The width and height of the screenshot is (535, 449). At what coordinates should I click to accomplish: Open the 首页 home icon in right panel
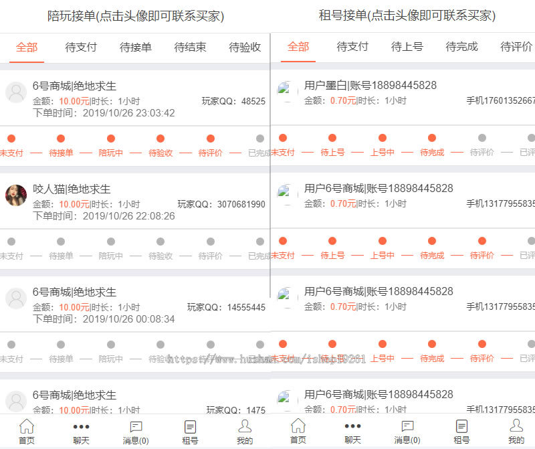[298, 431]
